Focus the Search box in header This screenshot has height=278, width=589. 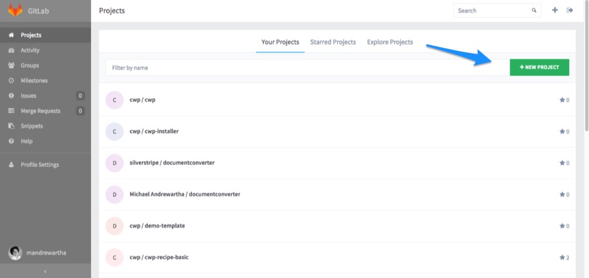point(497,10)
